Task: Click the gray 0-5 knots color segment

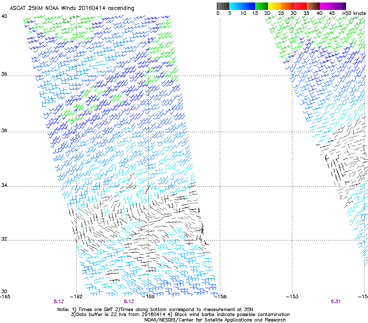Action: tap(223, 6)
